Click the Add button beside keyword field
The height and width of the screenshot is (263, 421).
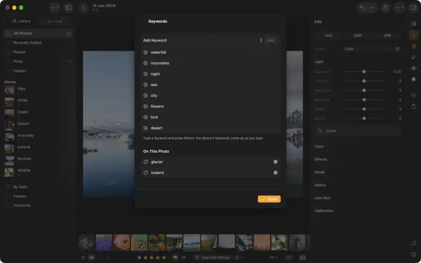pos(270,41)
